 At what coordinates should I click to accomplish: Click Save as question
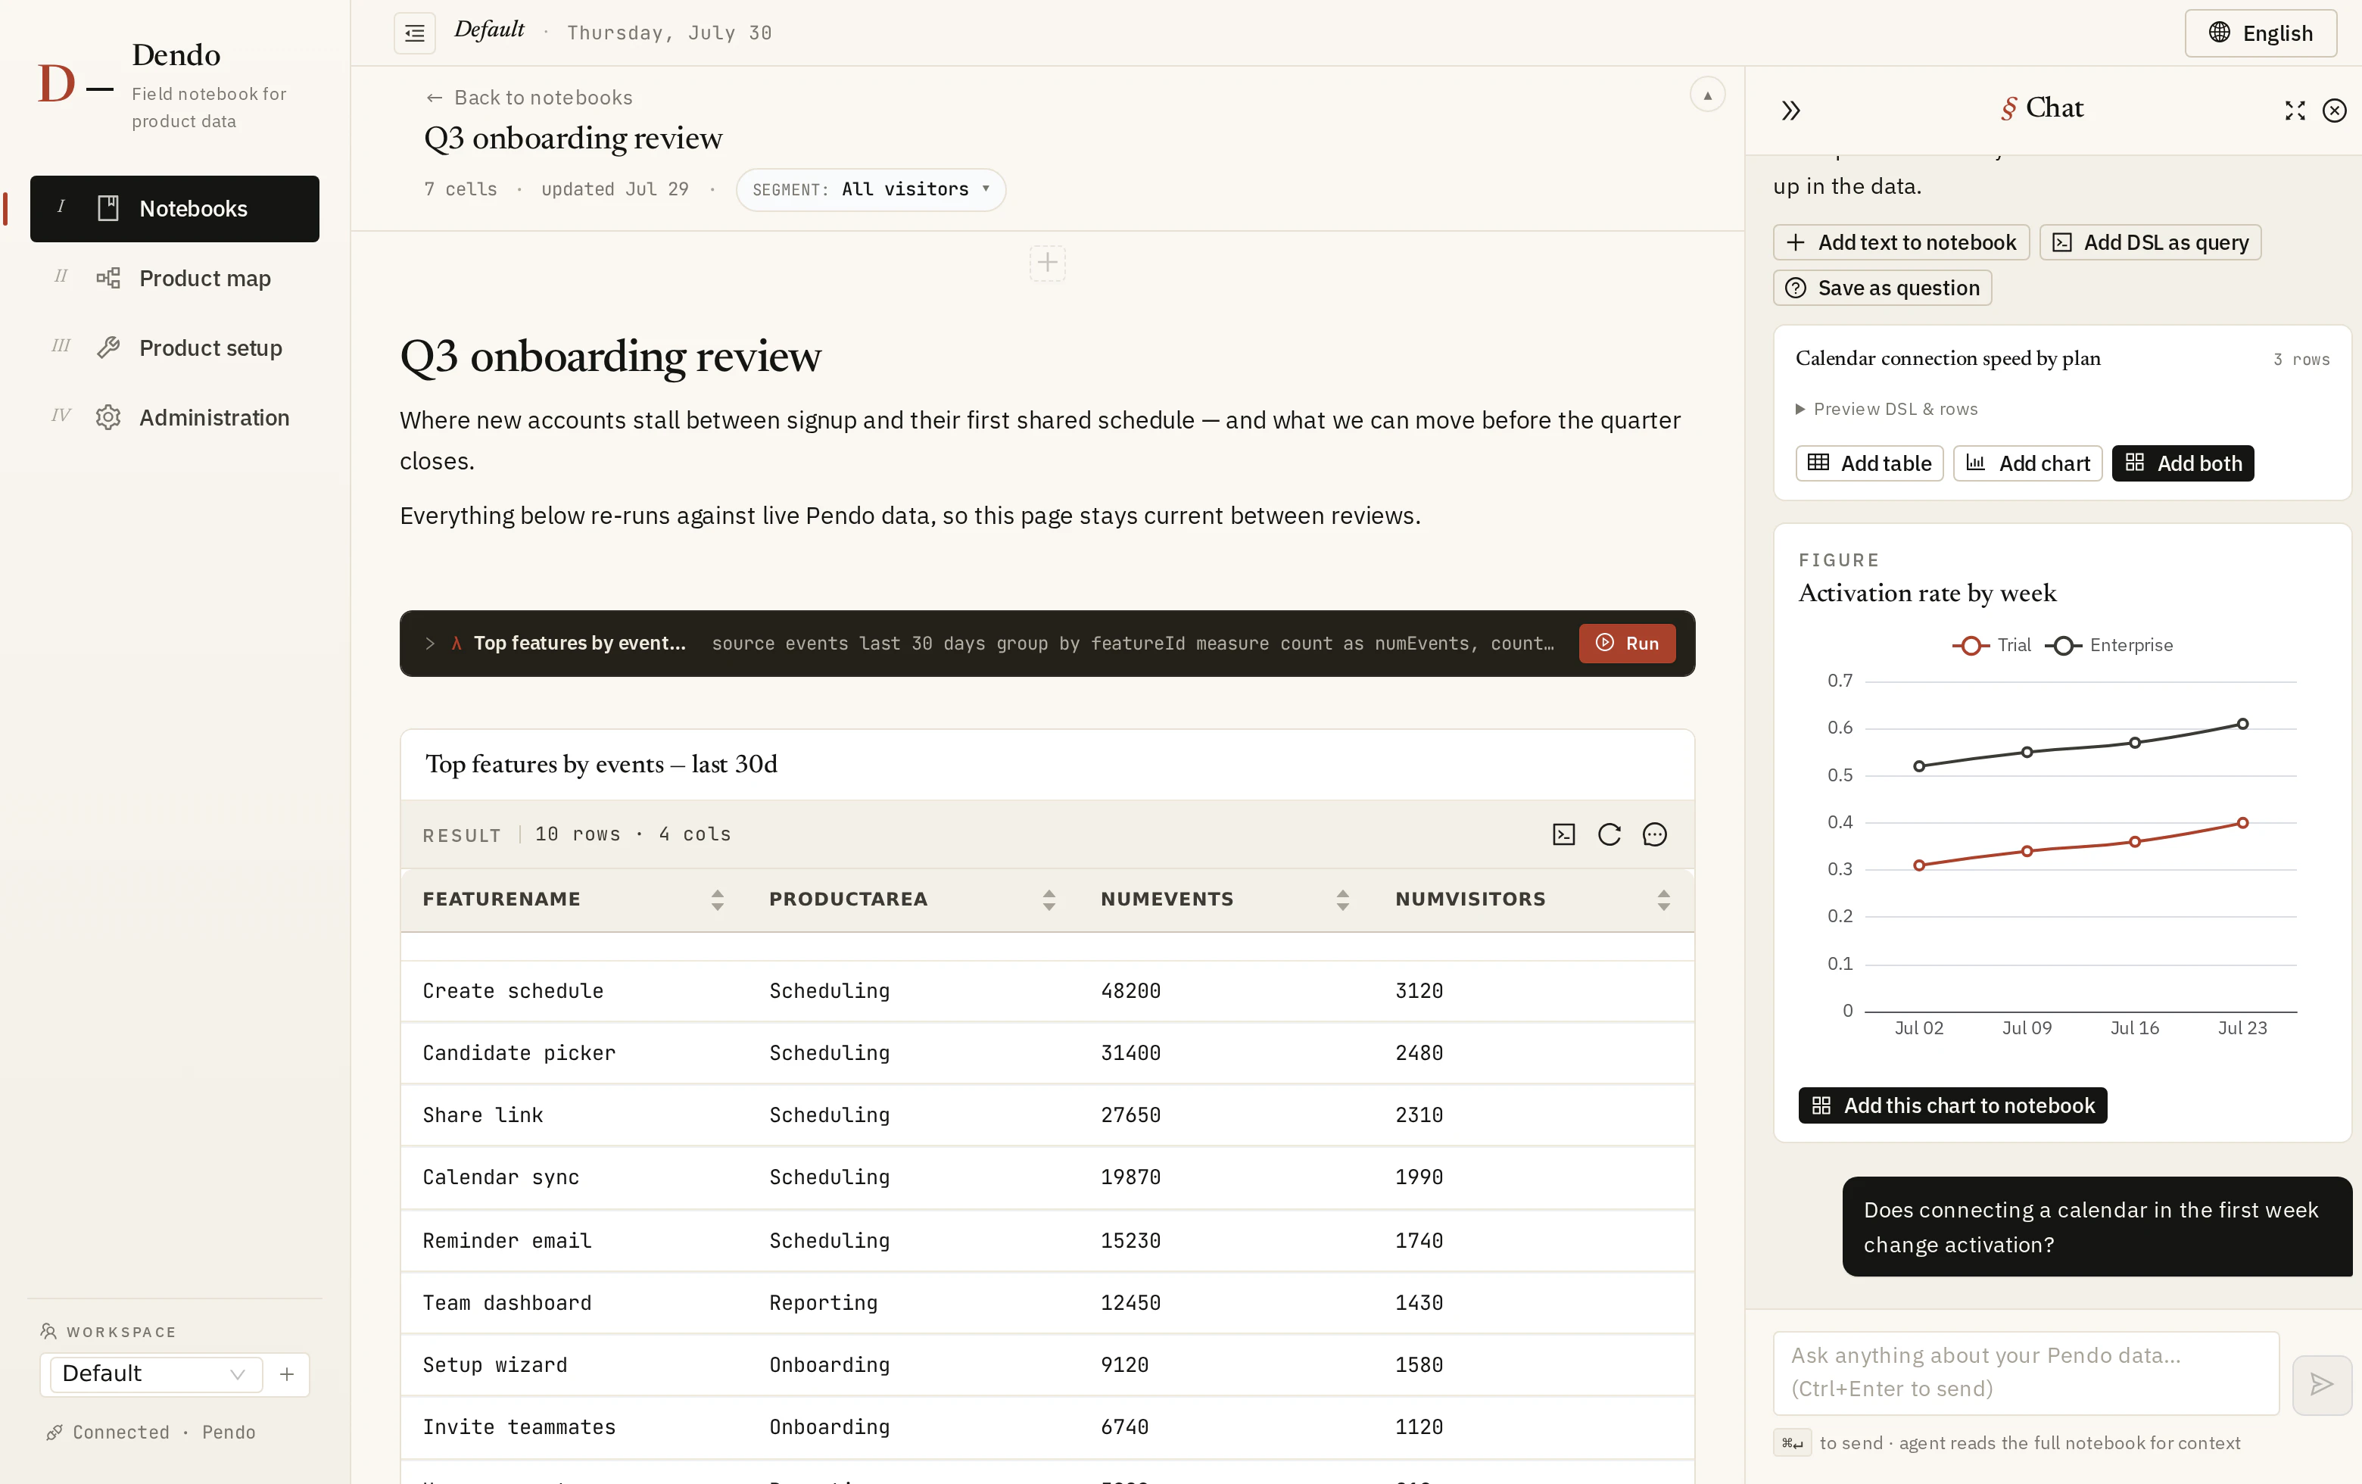(1882, 288)
